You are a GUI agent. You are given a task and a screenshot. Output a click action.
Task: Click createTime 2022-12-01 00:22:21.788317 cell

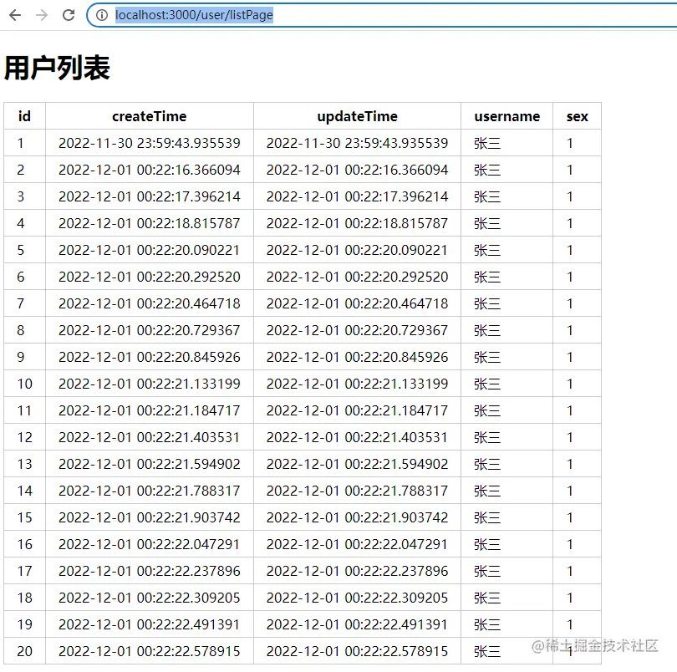point(150,491)
